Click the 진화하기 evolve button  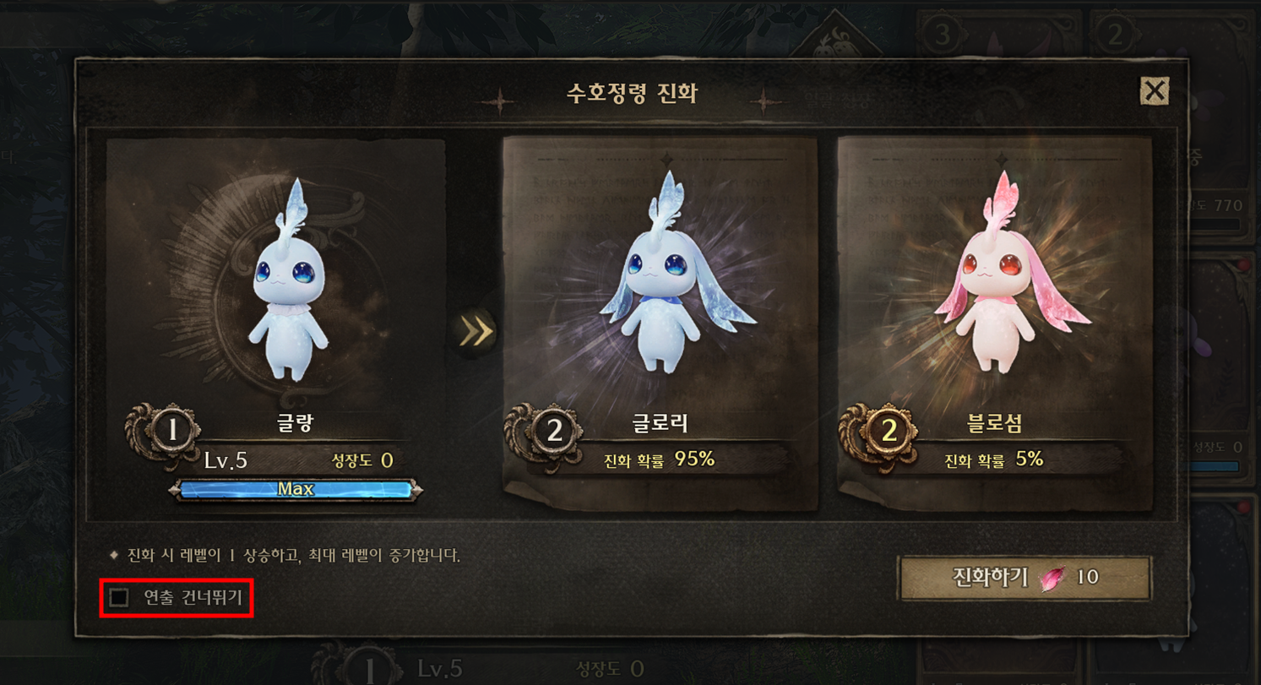click(x=1025, y=579)
